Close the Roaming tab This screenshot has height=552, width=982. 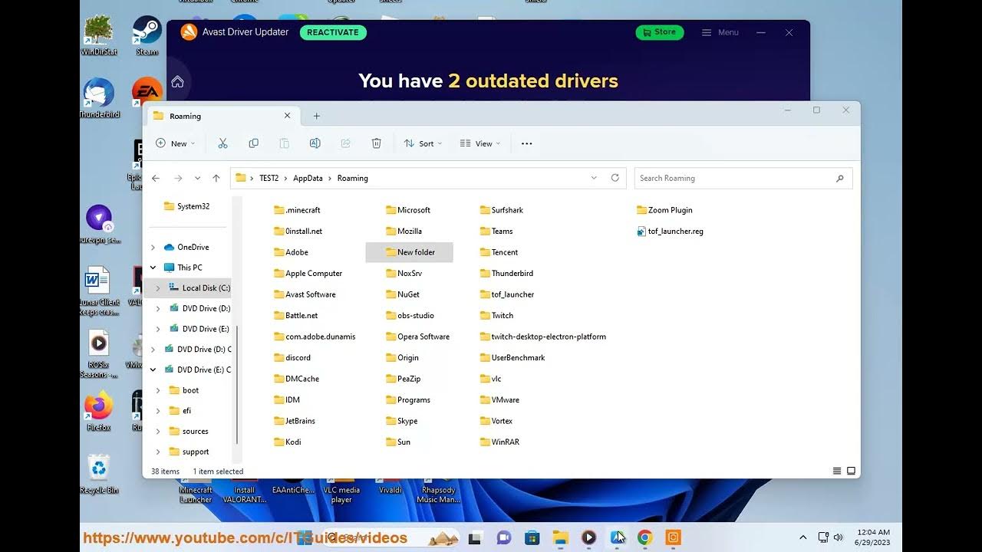coord(287,116)
